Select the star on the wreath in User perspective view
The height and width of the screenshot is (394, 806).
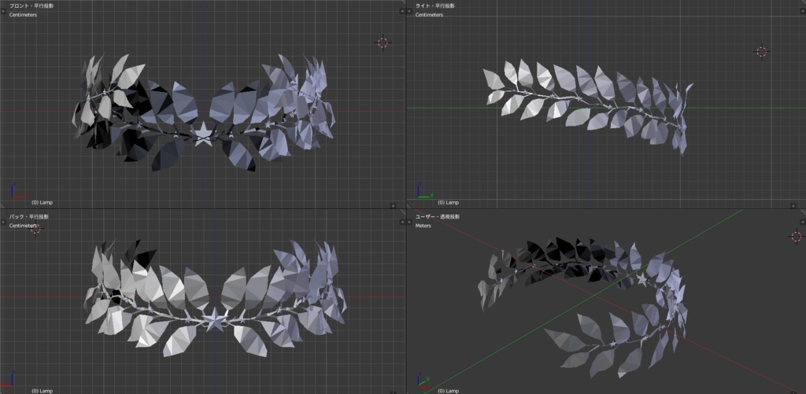point(641,280)
